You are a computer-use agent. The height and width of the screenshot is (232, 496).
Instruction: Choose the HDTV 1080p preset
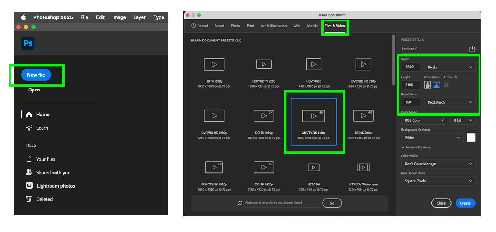214,73
